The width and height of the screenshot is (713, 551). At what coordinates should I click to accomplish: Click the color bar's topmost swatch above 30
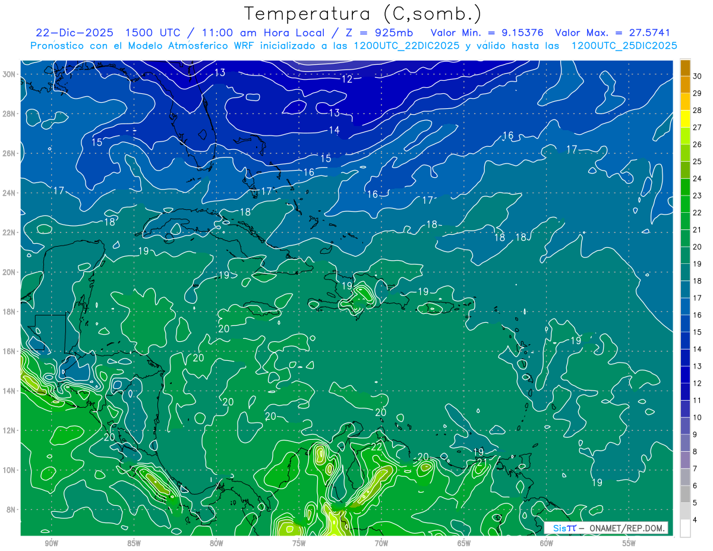(x=686, y=68)
